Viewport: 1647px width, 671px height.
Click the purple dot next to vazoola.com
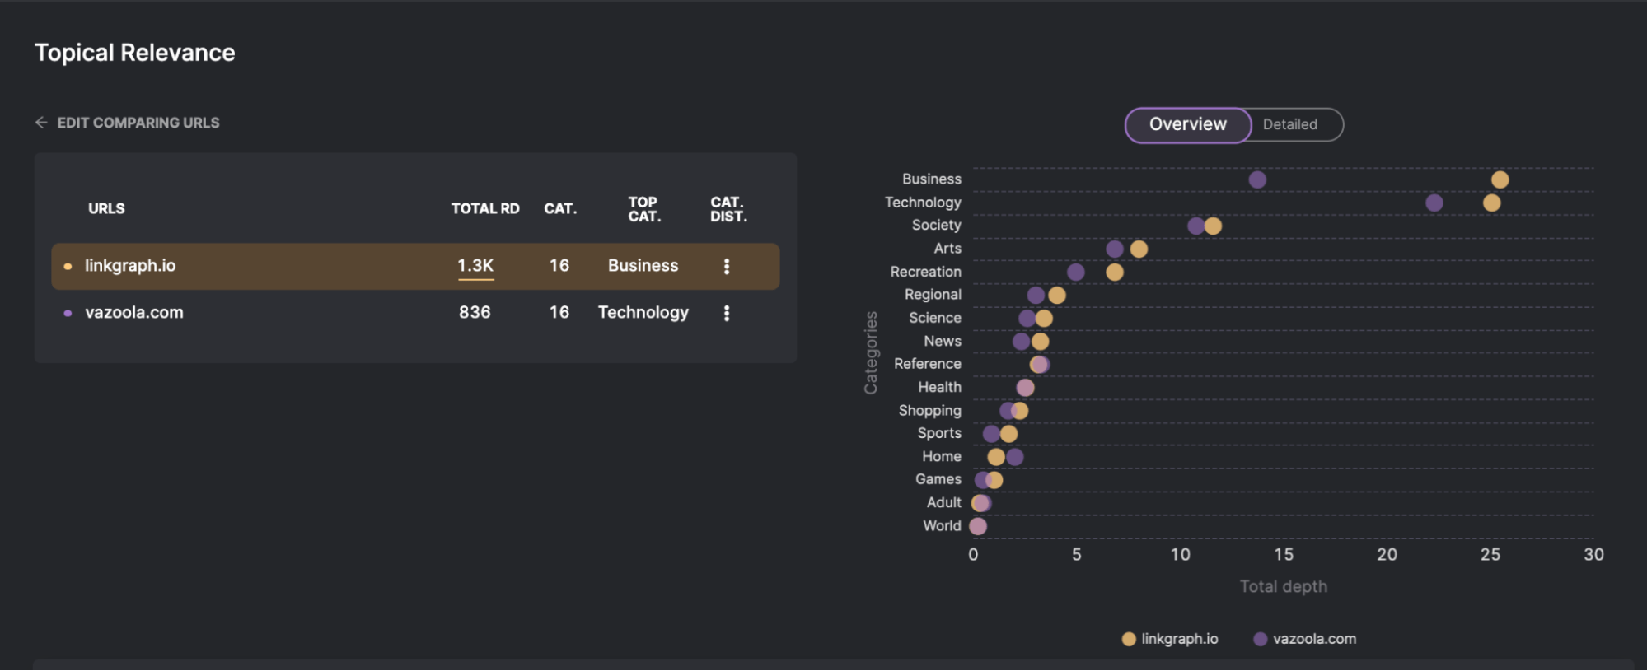click(x=68, y=313)
